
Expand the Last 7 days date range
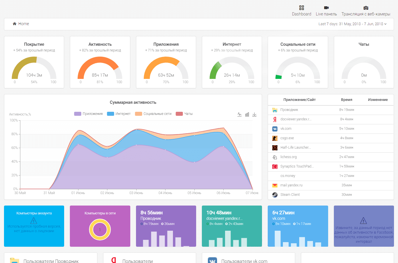point(352,24)
